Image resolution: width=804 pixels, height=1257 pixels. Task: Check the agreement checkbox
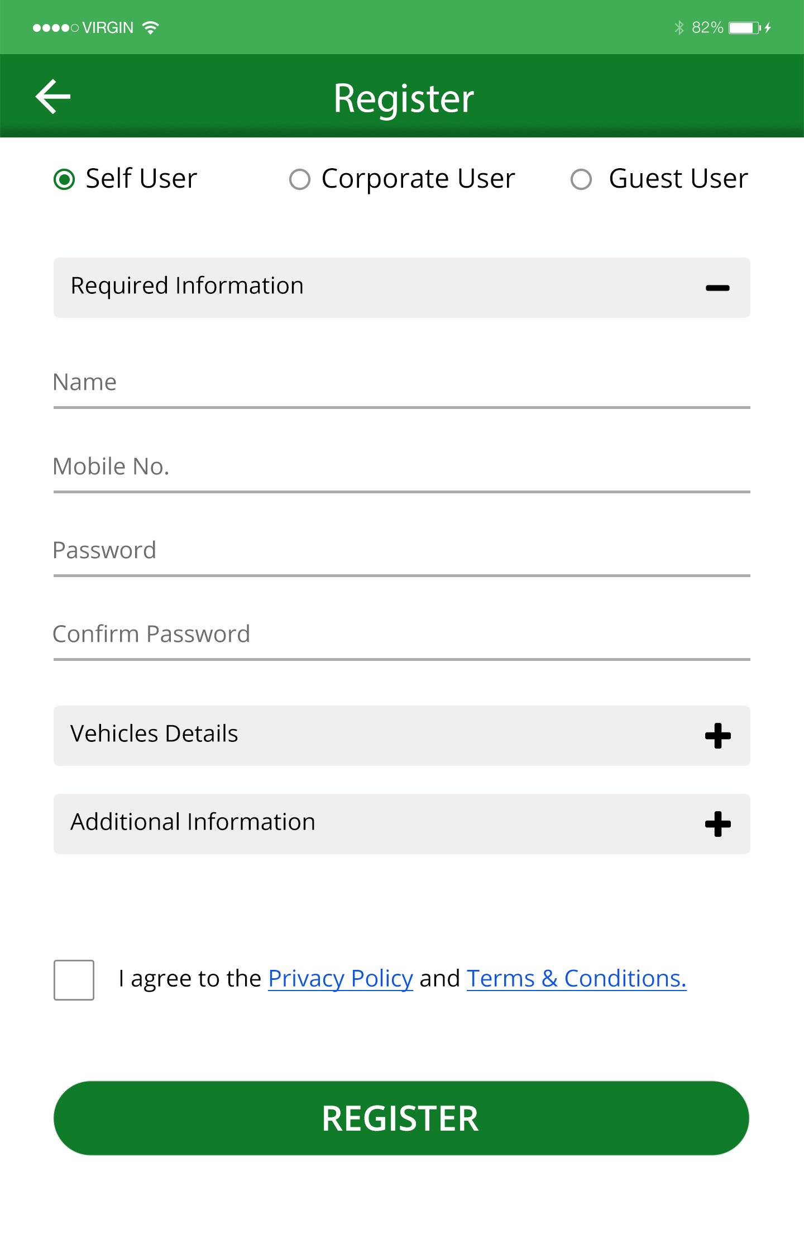point(74,980)
